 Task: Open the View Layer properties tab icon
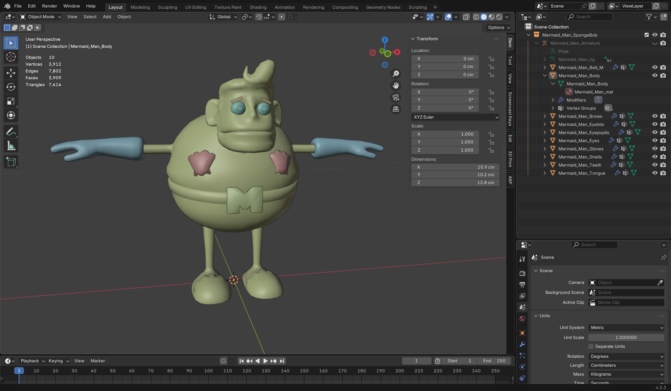pyautogui.click(x=522, y=296)
